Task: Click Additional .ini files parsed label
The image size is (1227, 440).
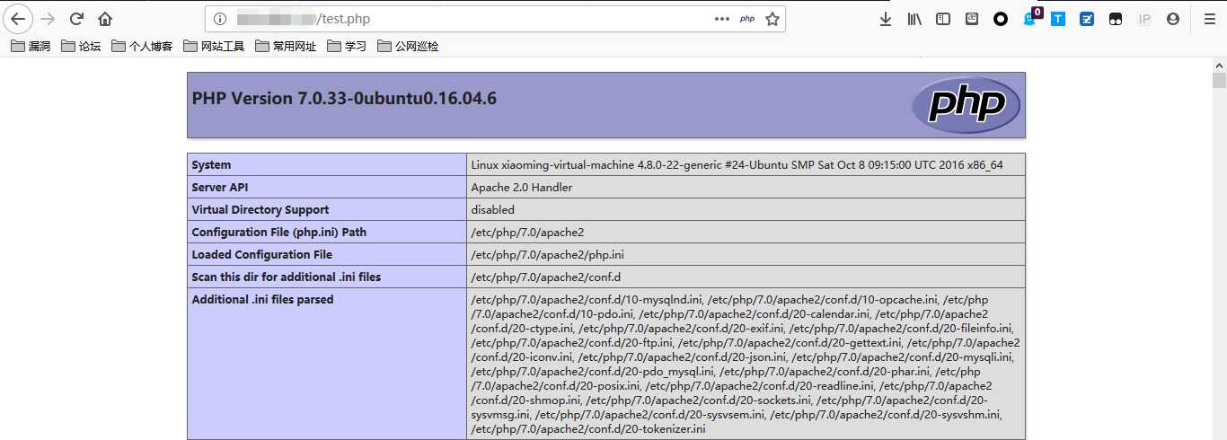Action: tap(262, 300)
